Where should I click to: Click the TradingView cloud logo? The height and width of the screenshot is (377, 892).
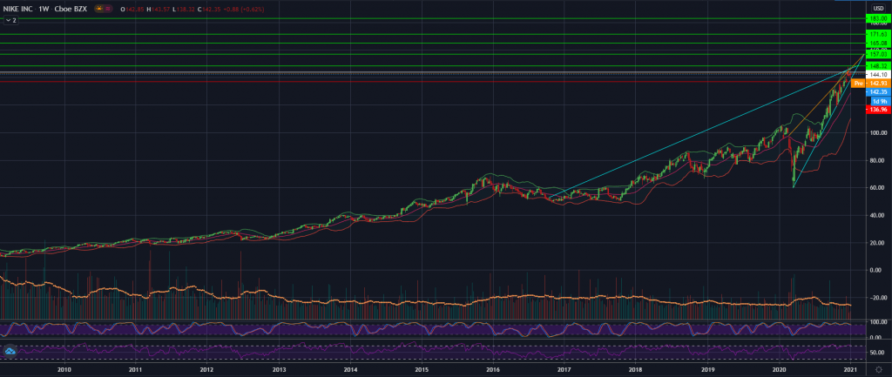pos(10,353)
